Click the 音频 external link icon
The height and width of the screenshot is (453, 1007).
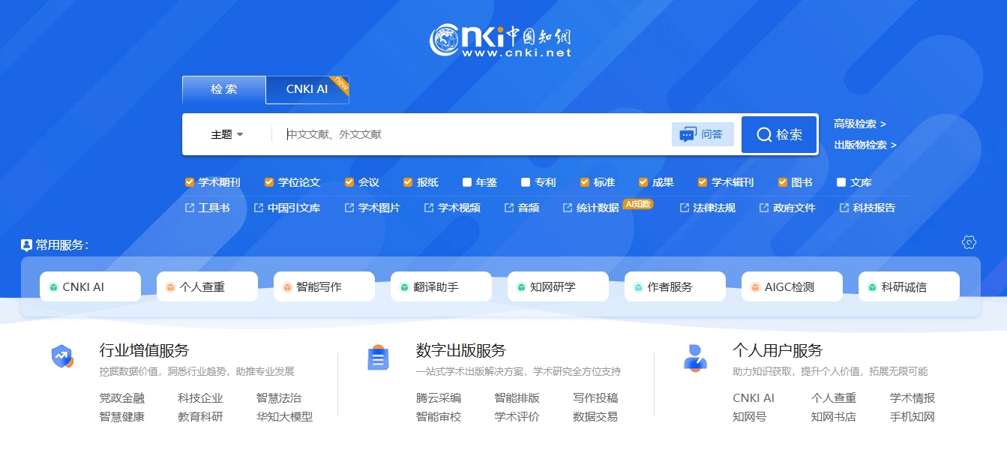pos(509,208)
